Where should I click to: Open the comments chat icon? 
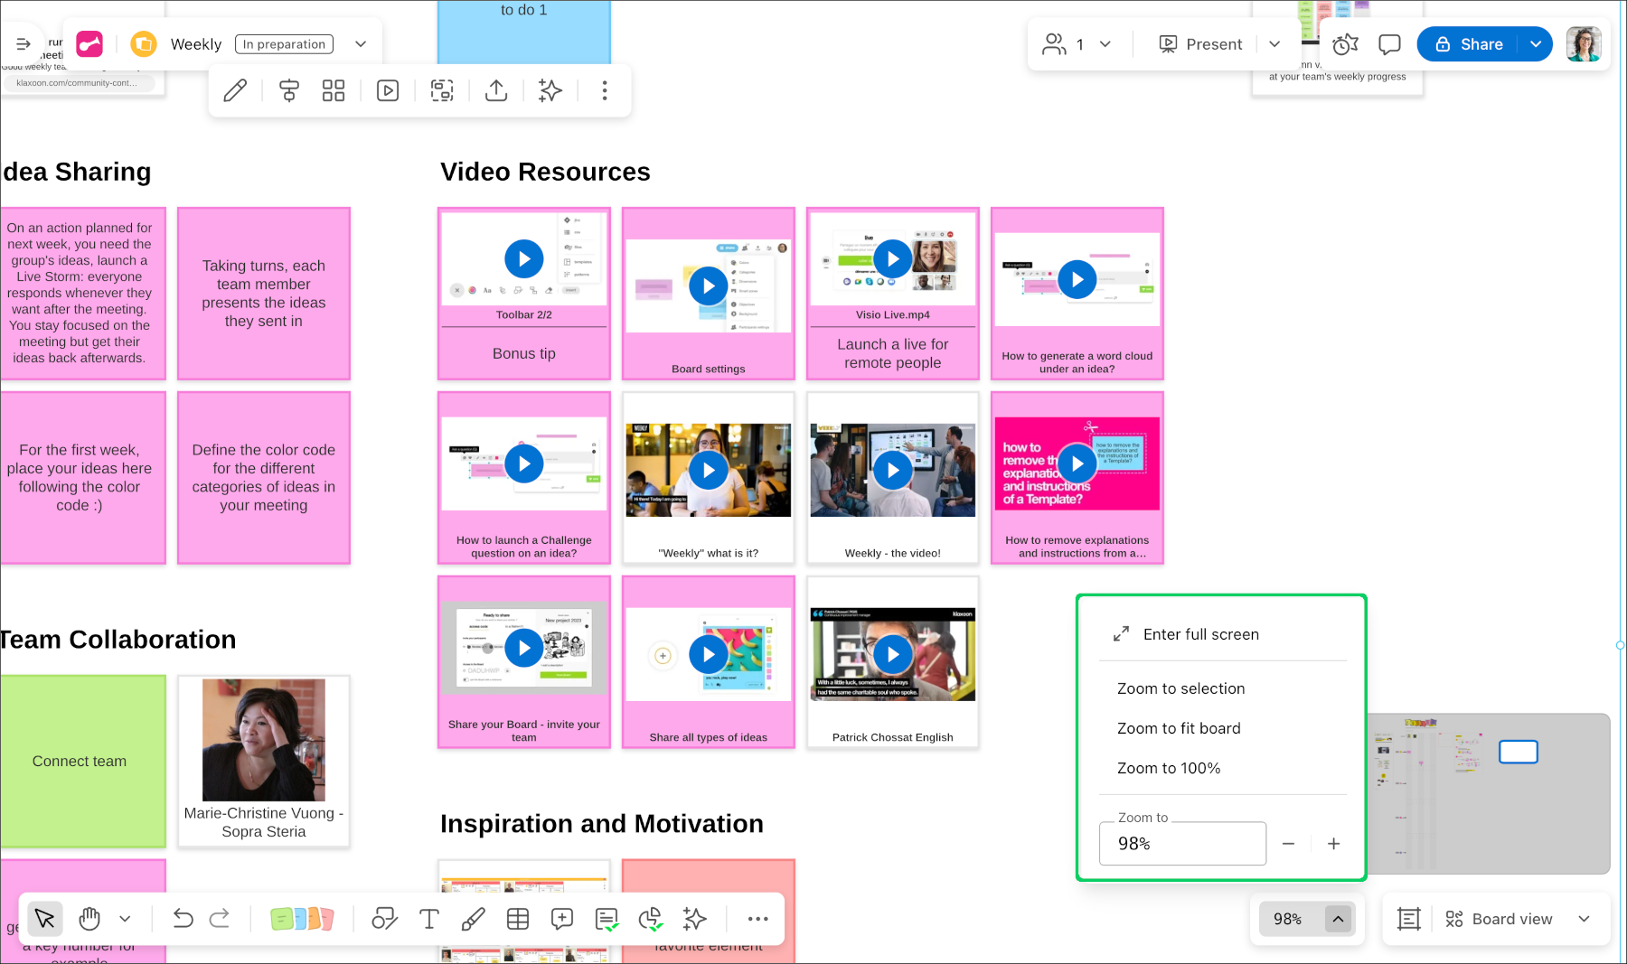tap(1389, 44)
